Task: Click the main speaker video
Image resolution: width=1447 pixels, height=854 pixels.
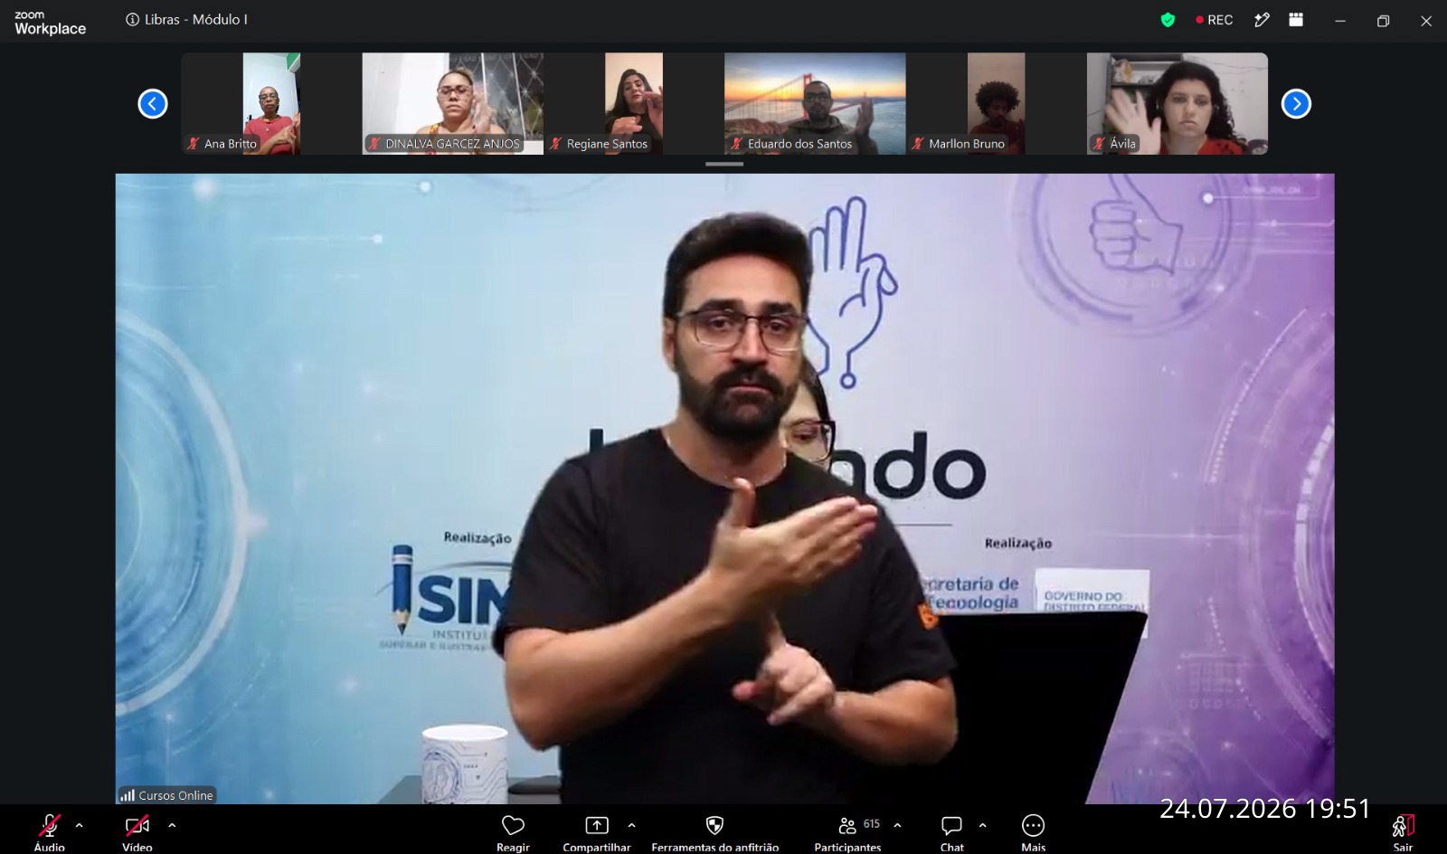Action: tap(724, 489)
